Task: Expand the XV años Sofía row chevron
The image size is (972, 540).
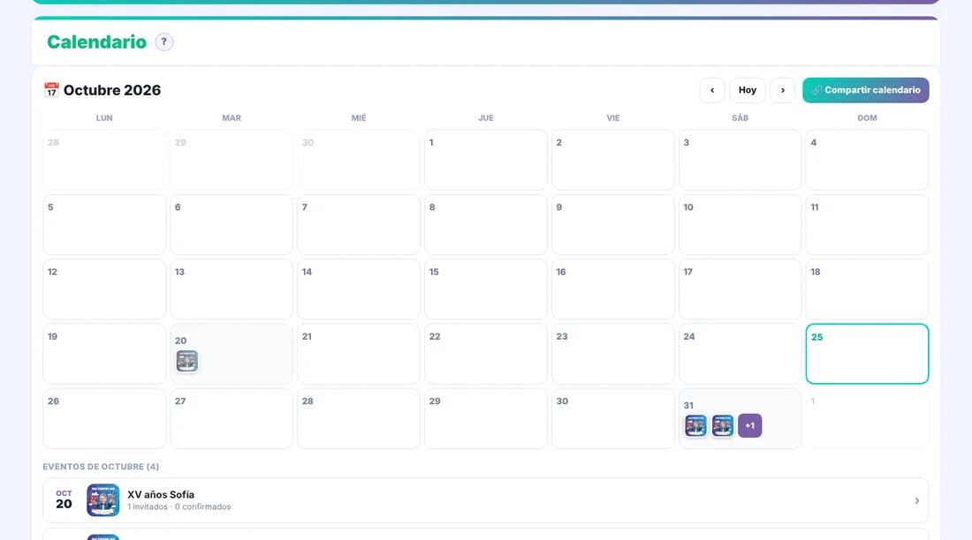Action: coord(917,500)
